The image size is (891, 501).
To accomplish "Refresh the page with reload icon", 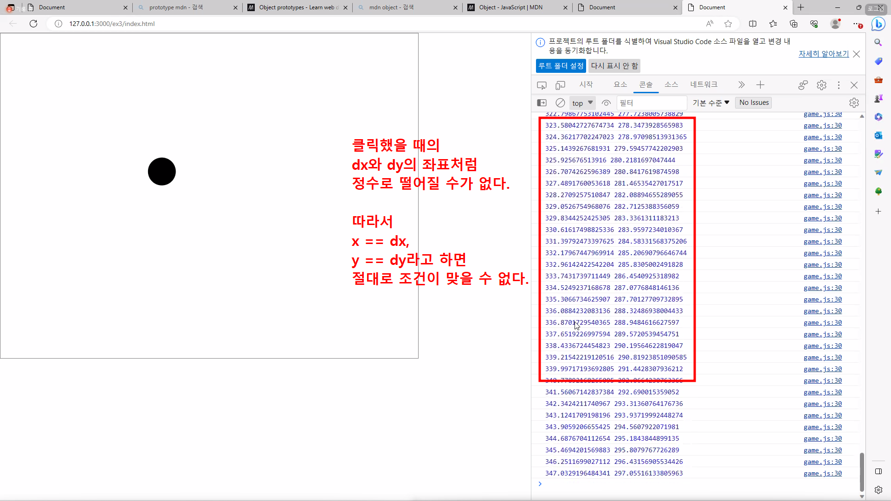I will coord(33,24).
